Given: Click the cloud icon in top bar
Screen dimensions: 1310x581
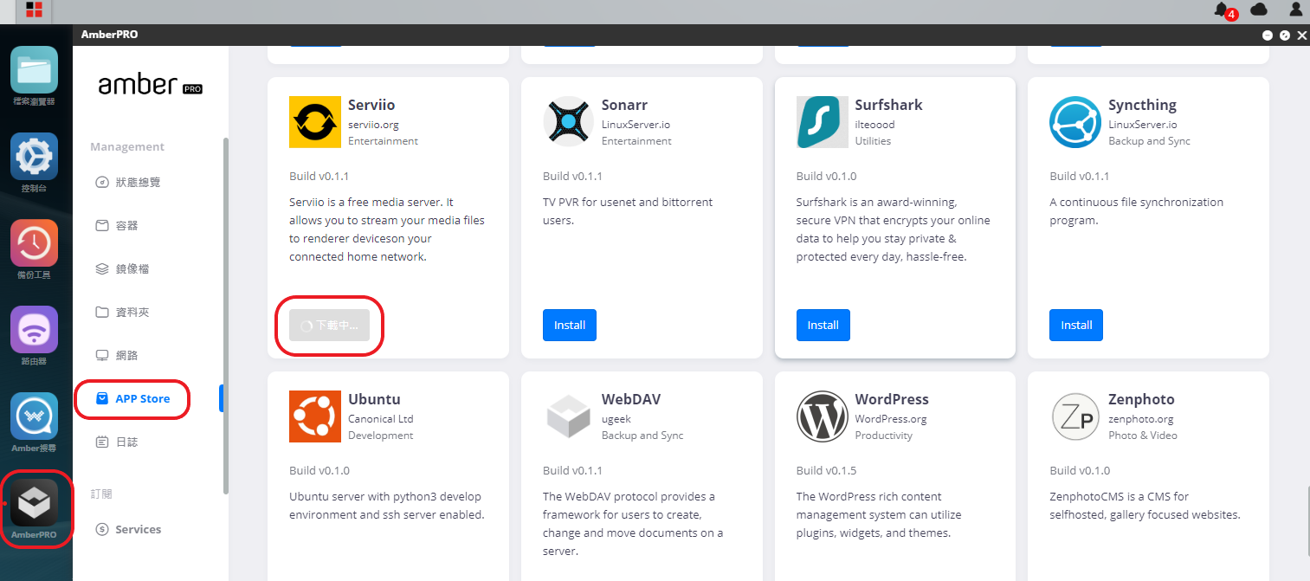Looking at the screenshot, I should coord(1259,10).
